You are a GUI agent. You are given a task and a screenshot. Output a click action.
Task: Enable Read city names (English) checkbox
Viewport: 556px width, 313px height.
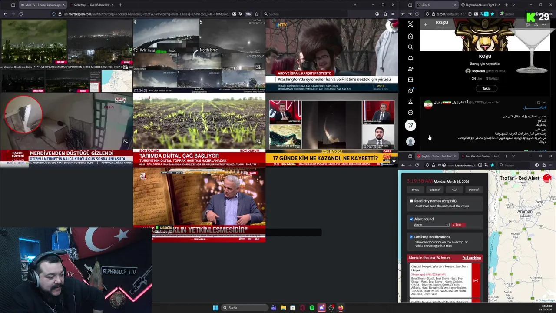tap(411, 201)
